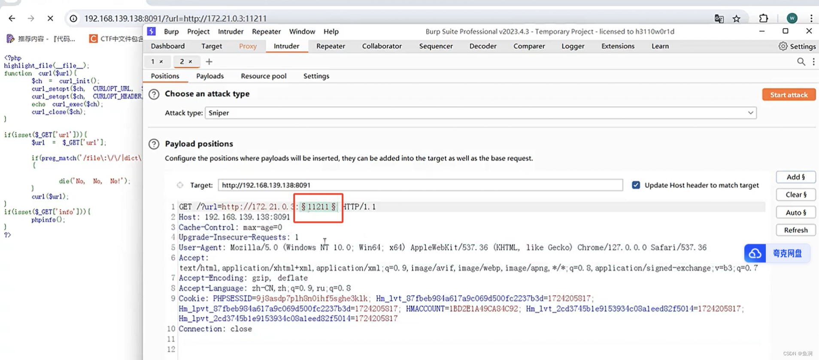Viewport: 819px width, 360px height.
Task: Switch to the Repeater tool tab
Action: coord(331,46)
